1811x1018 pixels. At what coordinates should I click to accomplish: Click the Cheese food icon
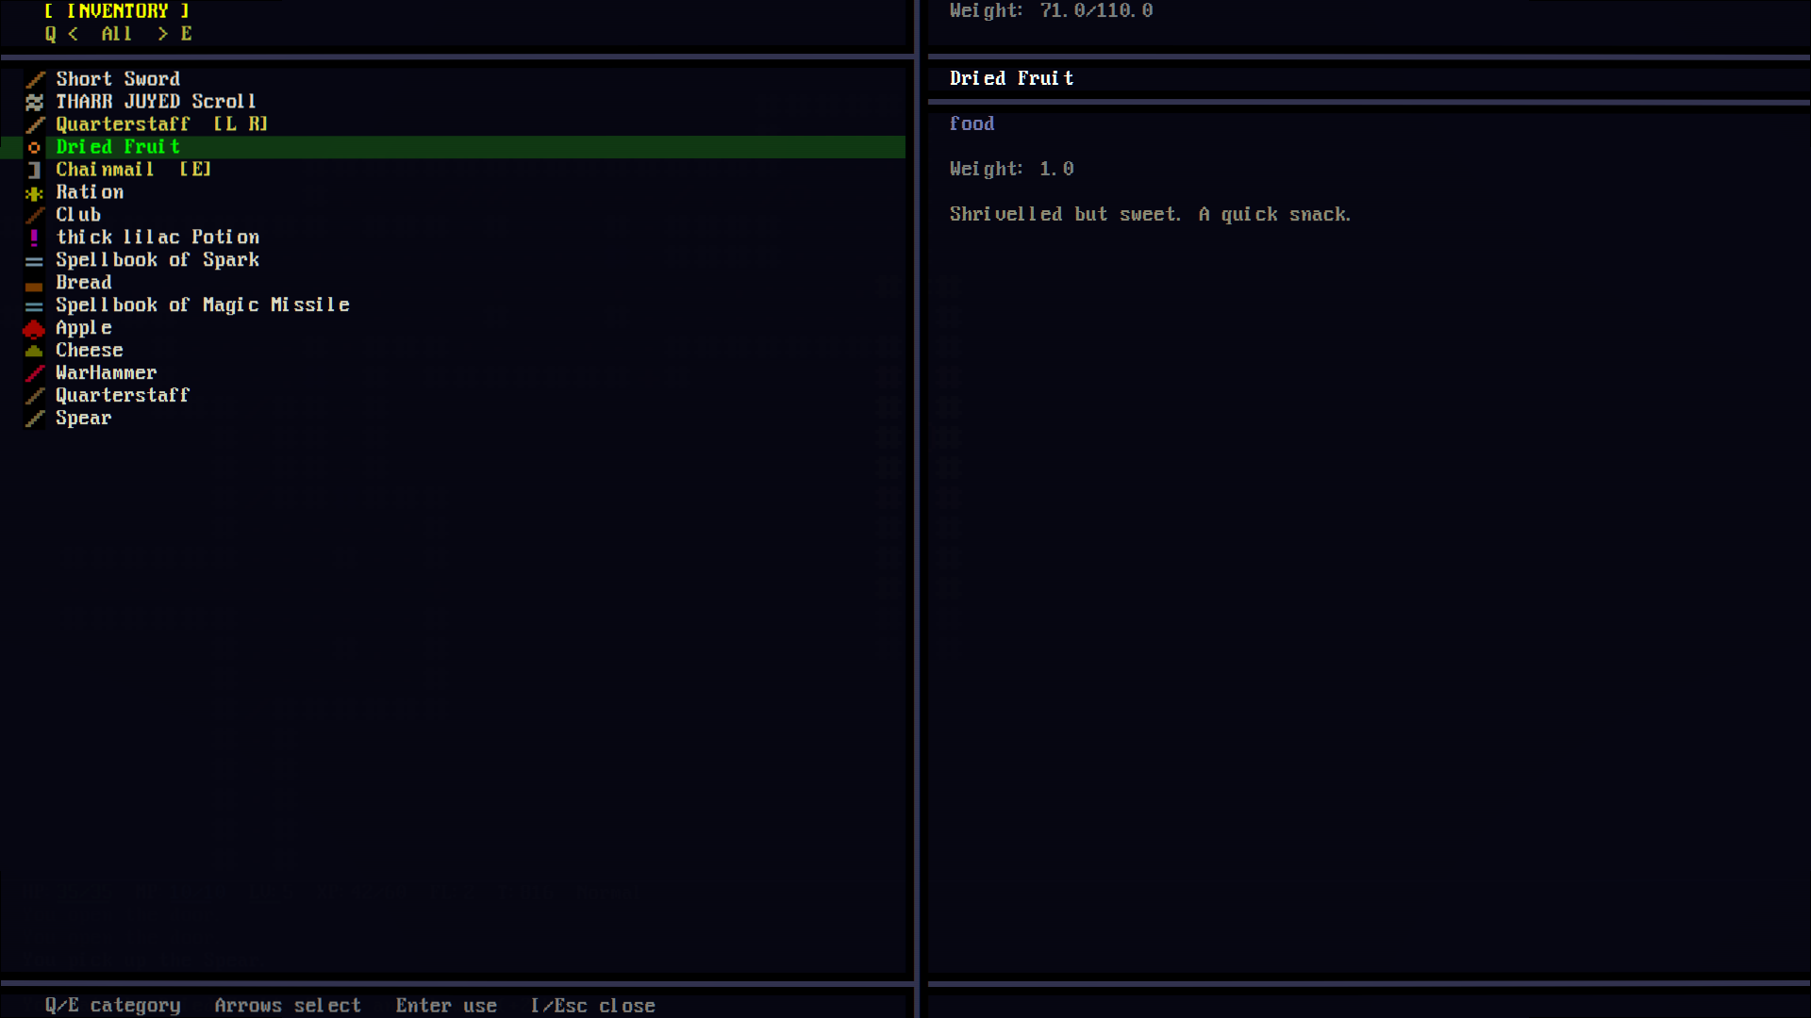click(35, 351)
